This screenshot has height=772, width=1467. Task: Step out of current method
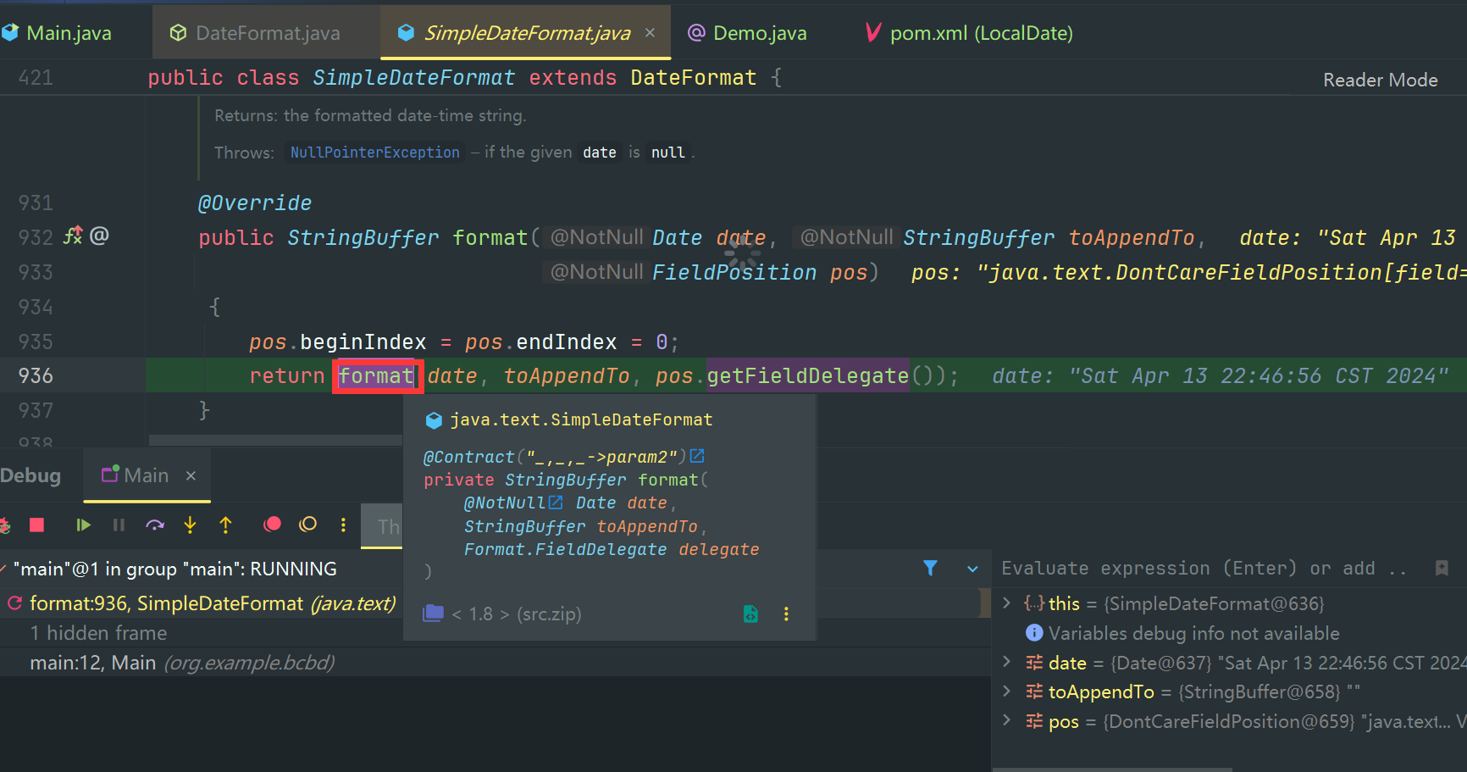pos(225,525)
